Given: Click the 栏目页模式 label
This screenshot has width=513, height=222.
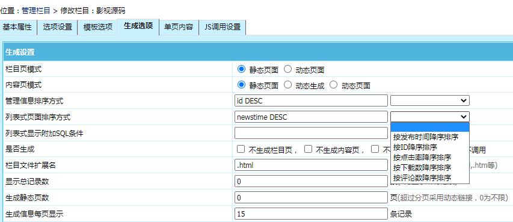Looking at the screenshot, I should tap(23, 69).
